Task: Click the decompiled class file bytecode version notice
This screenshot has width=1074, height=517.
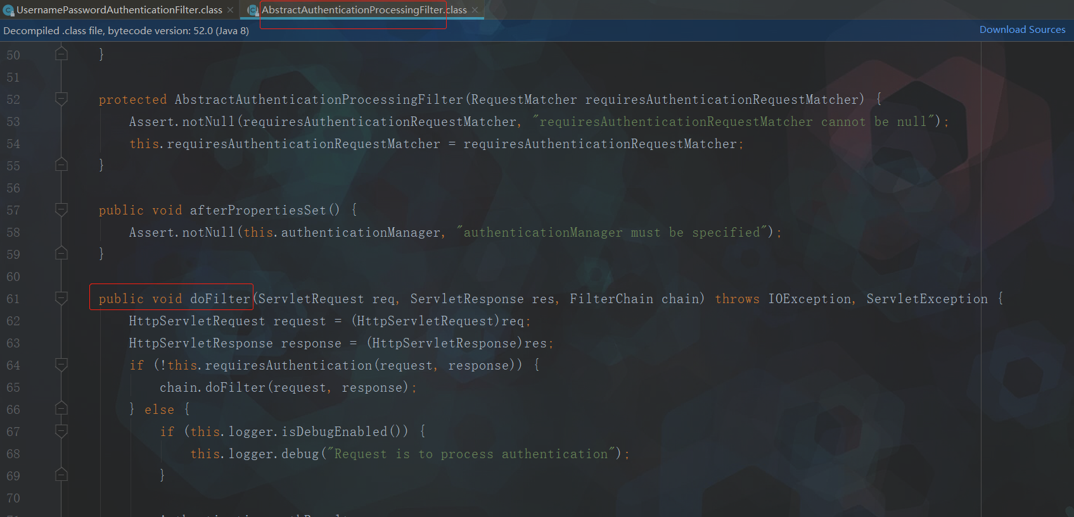Action: (x=126, y=31)
